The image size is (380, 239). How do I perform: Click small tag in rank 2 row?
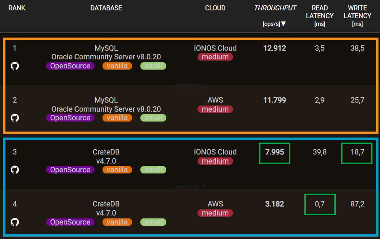(x=153, y=118)
